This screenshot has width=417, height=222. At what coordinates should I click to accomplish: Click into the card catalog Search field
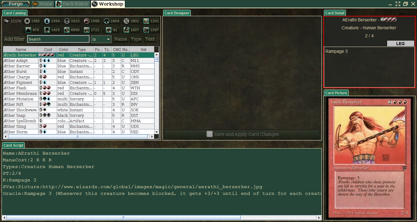pos(58,39)
